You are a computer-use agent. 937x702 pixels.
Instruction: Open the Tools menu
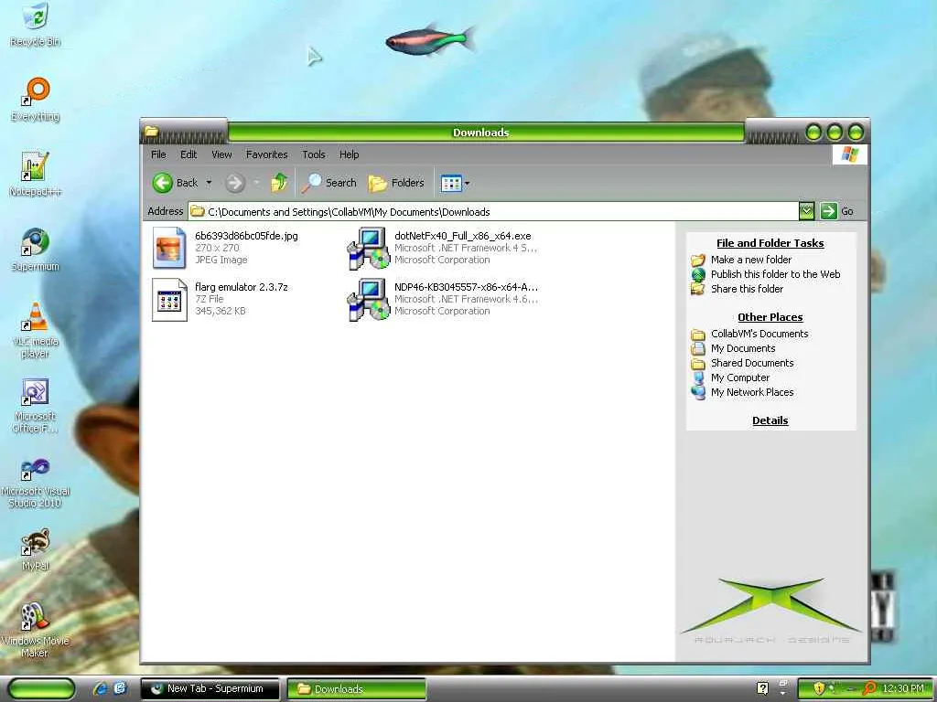[313, 154]
